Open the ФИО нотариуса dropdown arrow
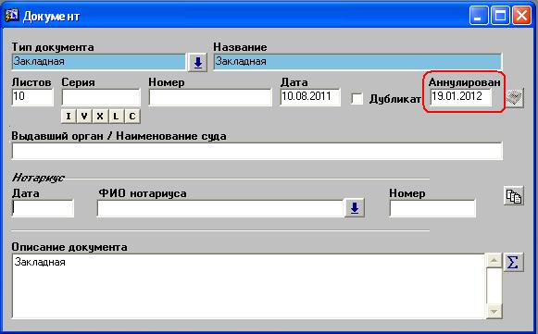The image size is (538, 334). [355, 208]
